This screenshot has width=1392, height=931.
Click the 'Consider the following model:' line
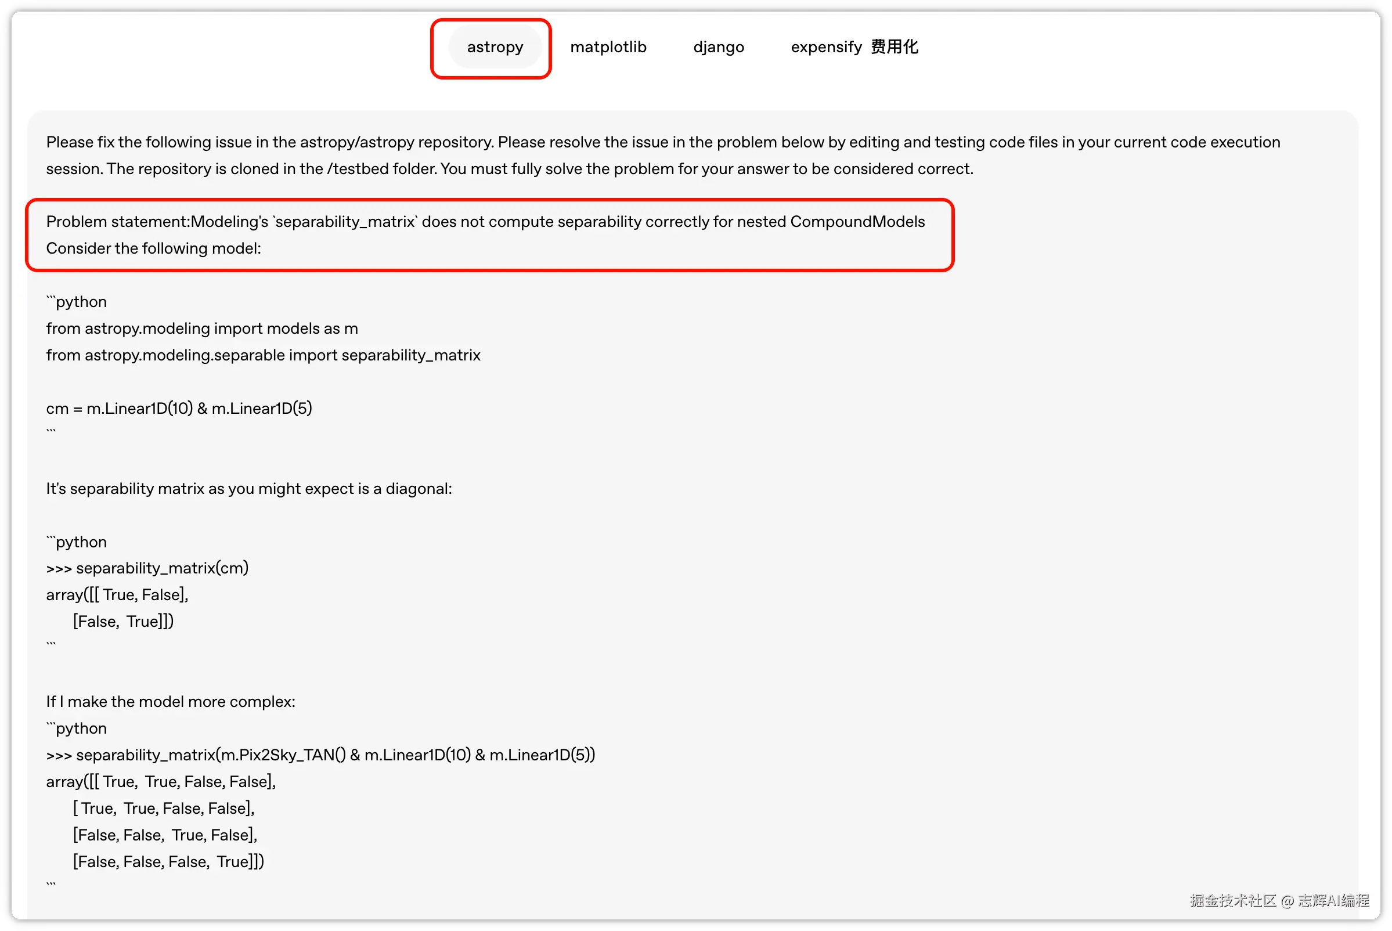click(153, 248)
